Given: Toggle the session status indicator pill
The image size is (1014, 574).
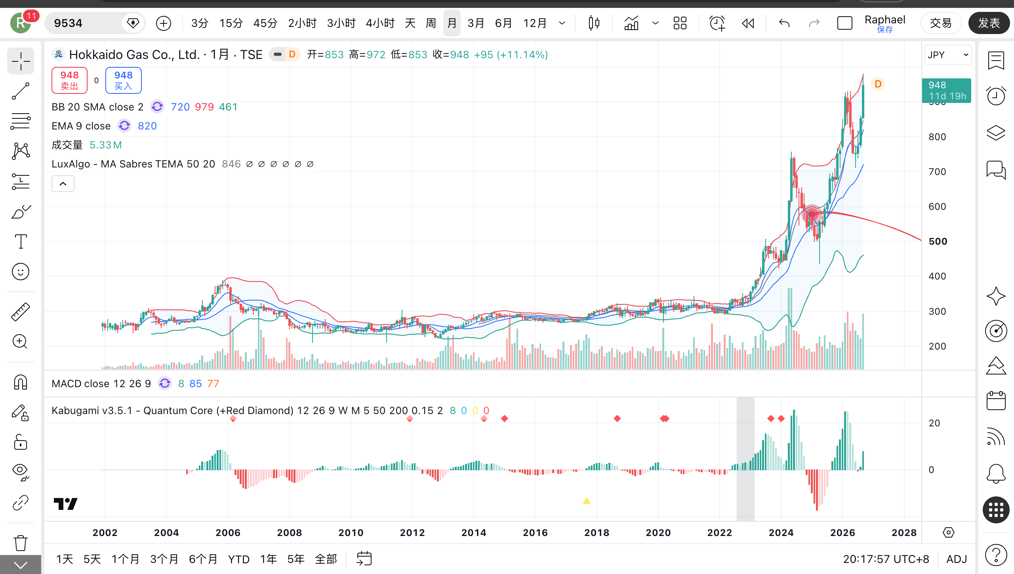Looking at the screenshot, I should (x=278, y=55).
